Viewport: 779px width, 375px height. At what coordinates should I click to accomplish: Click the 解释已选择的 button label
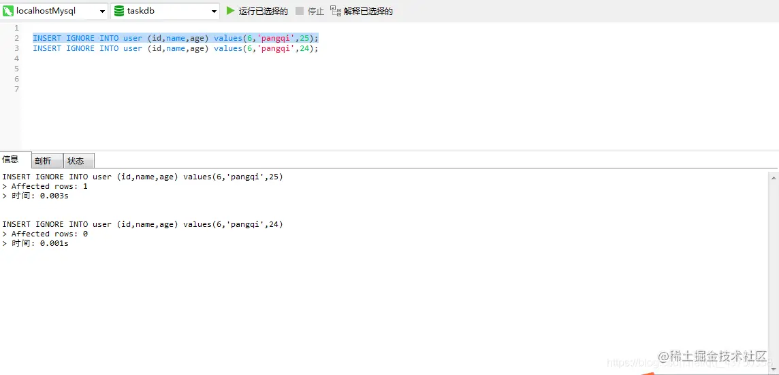point(368,12)
